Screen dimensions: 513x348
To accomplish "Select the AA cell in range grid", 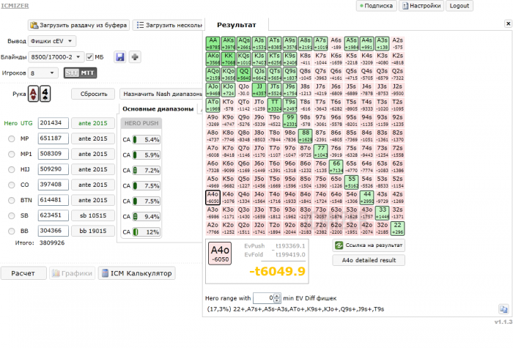I will point(213,43).
